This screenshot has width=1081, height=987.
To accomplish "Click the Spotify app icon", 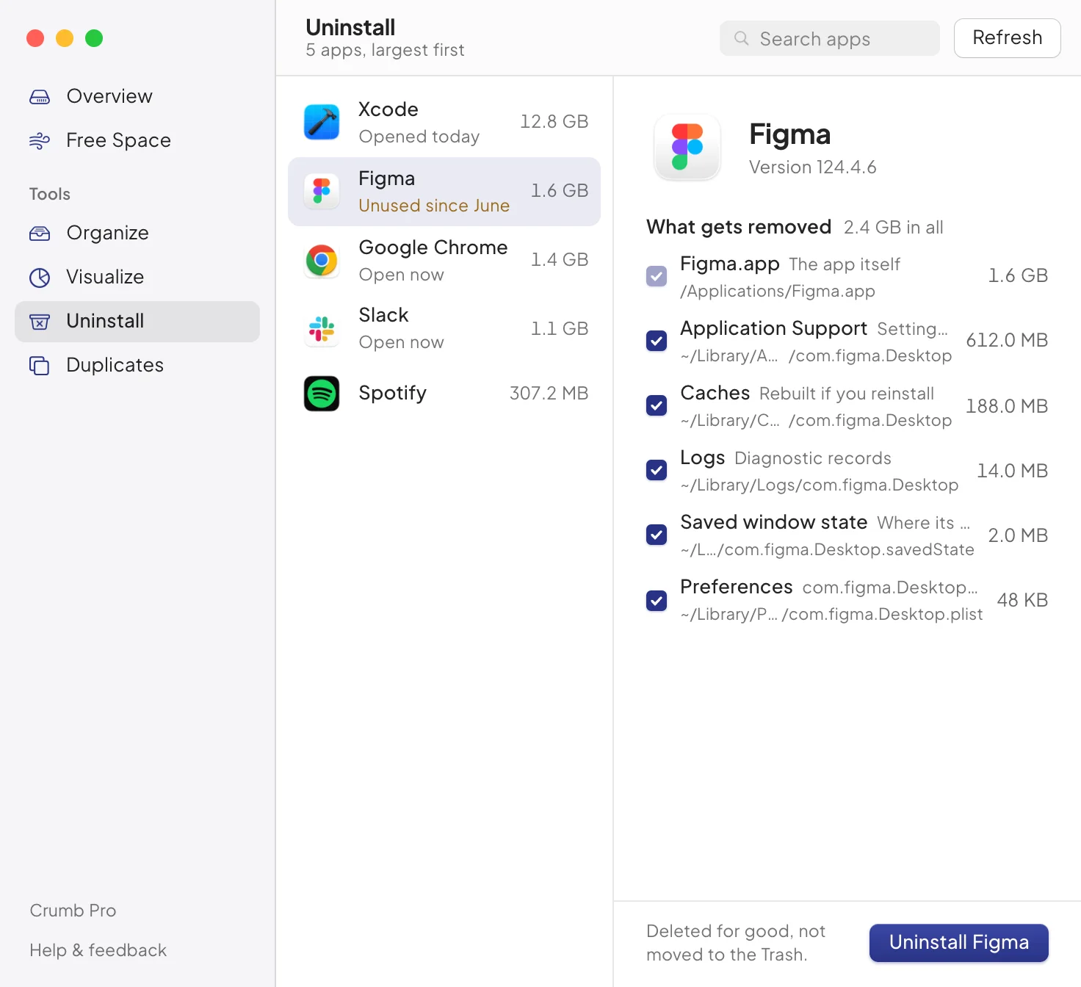I will coord(322,394).
